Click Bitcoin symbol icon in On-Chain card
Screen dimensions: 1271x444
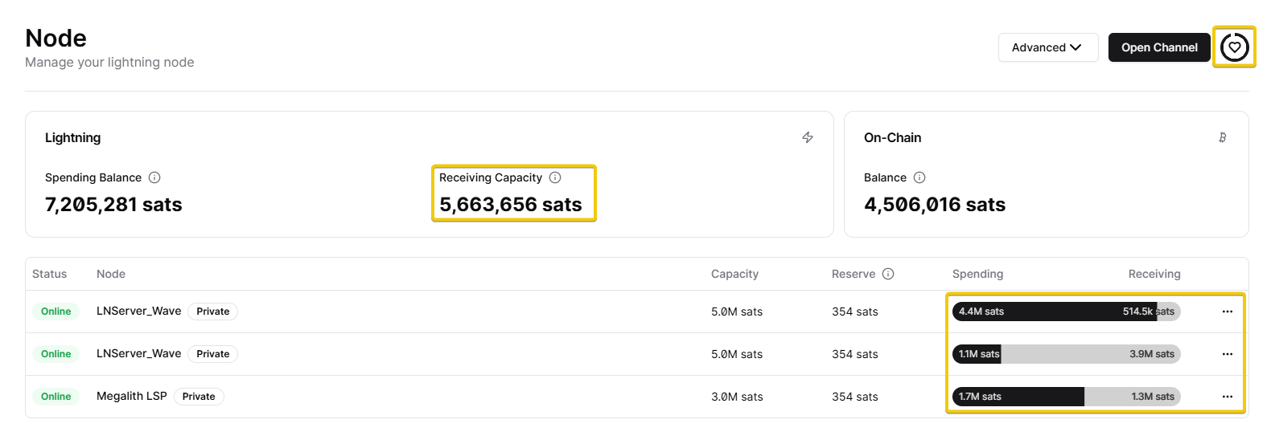pyautogui.click(x=1222, y=138)
